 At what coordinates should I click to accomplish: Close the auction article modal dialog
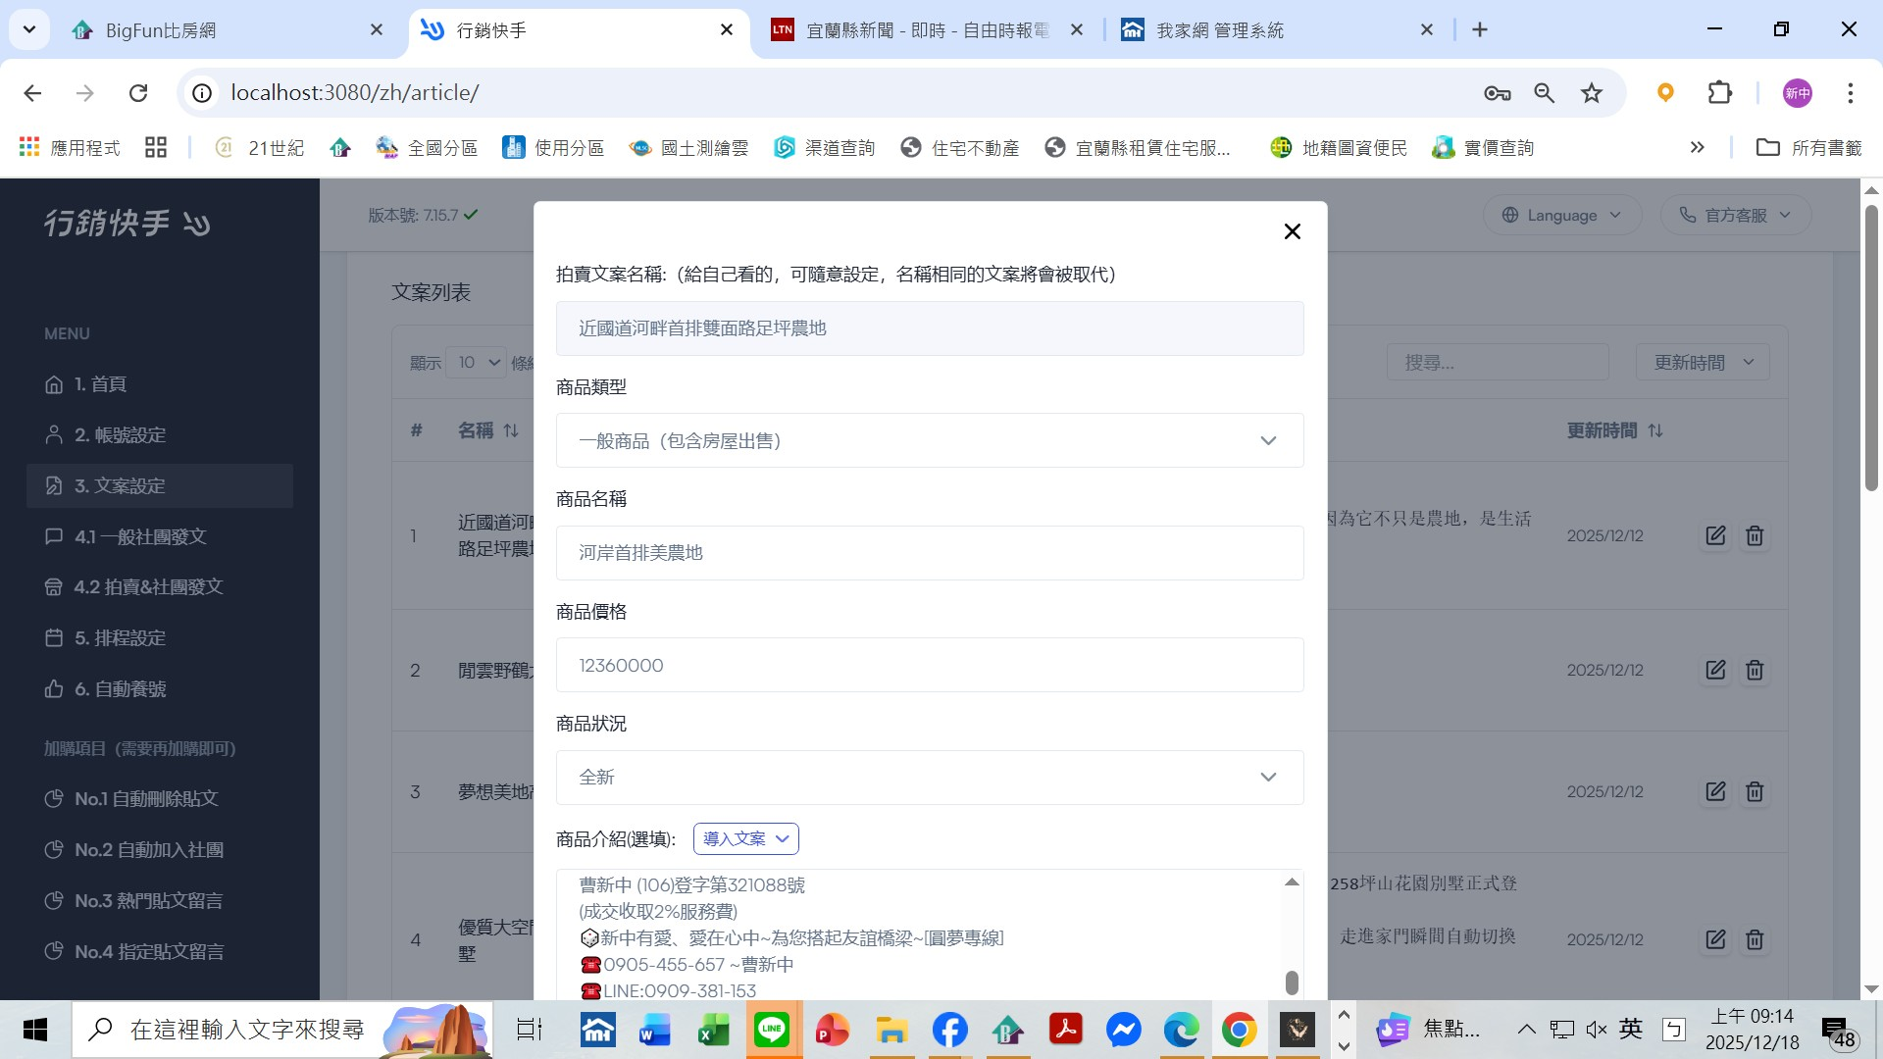click(x=1292, y=231)
